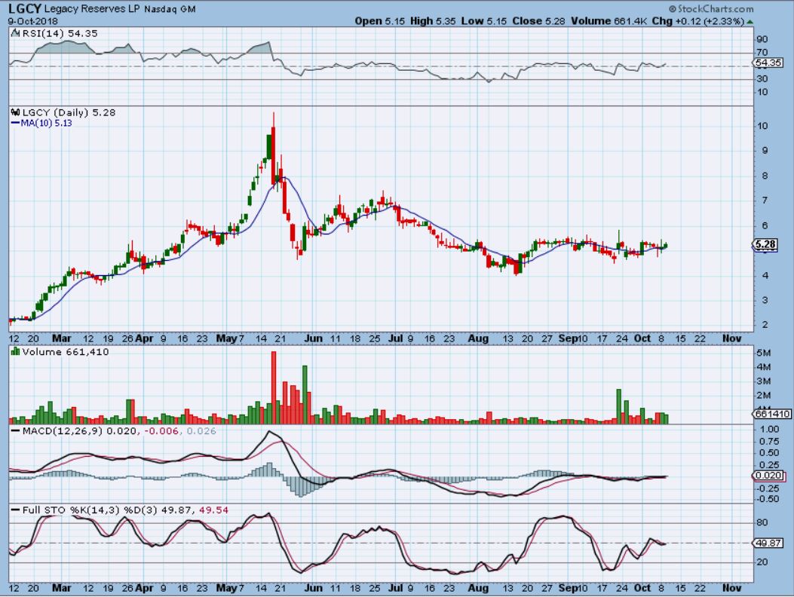
Task: Click the black line marker beside Full STO
Action: 15,510
